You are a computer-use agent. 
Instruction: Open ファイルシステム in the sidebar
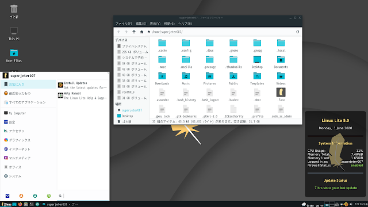click(132, 46)
